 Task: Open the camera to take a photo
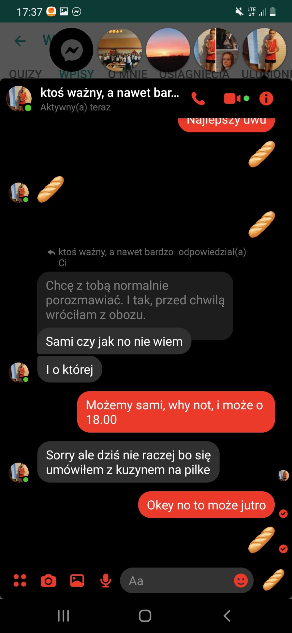tap(48, 581)
